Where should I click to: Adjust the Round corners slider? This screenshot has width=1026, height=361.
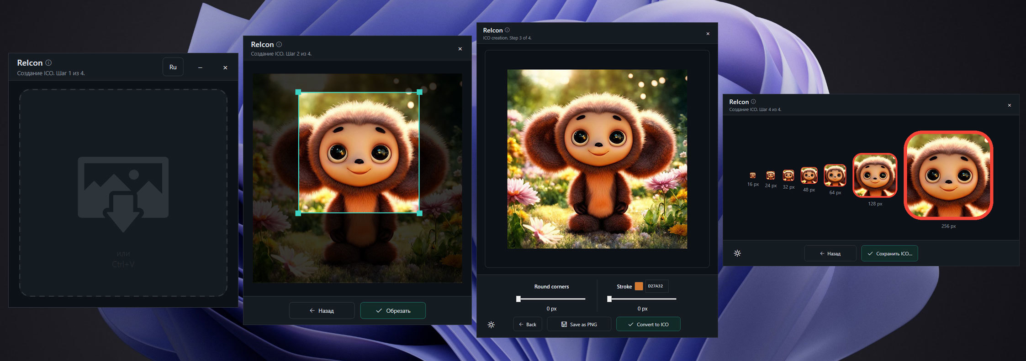(x=551, y=299)
